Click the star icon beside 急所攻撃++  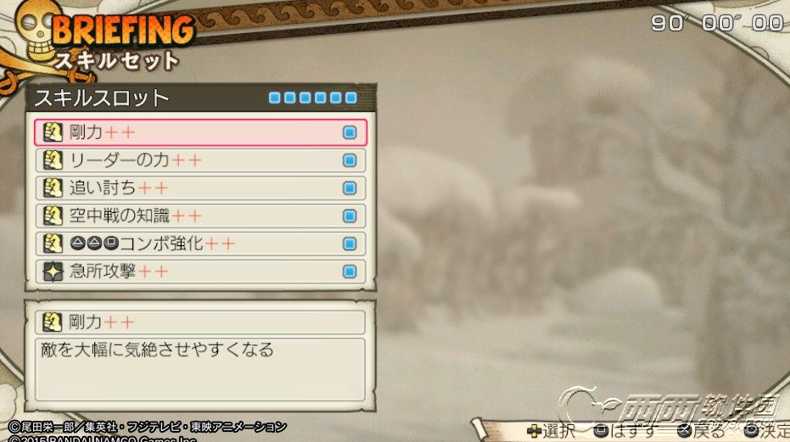click(x=53, y=271)
